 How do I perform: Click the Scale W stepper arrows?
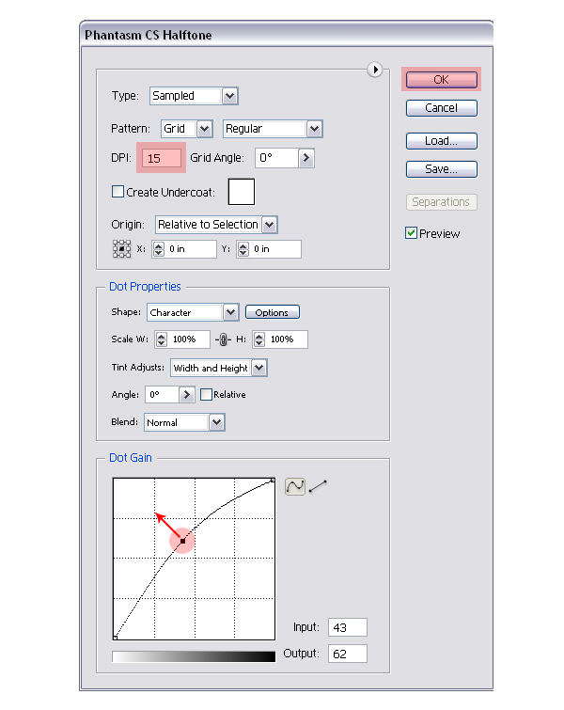[162, 339]
